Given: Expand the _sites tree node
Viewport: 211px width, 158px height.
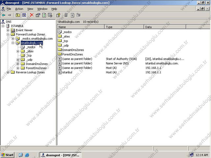Looking at the screenshot, I should [x=18, y=51].
